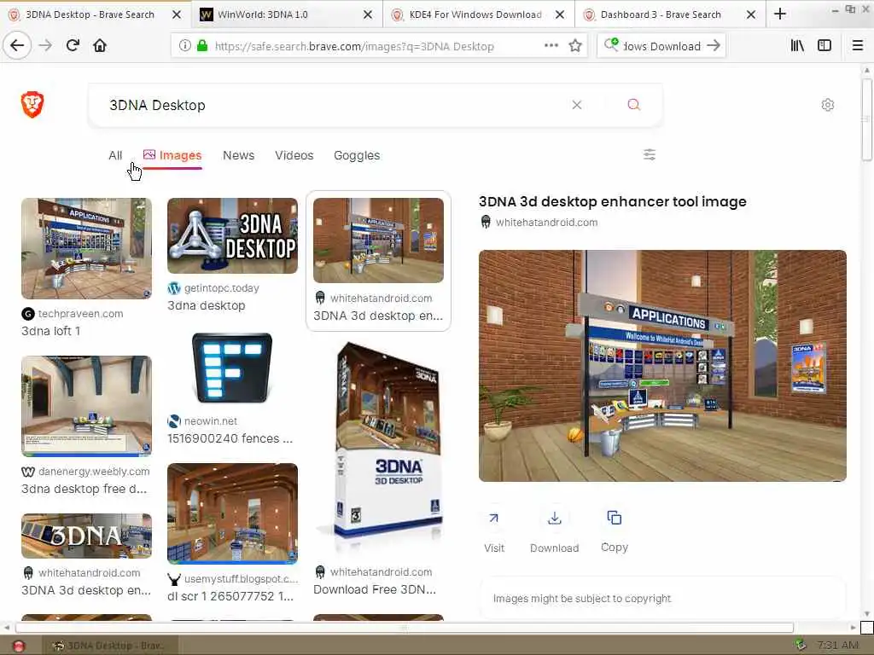
Task: Click the "3DNA 3d desktop enhancer tool image" title
Action: click(613, 201)
